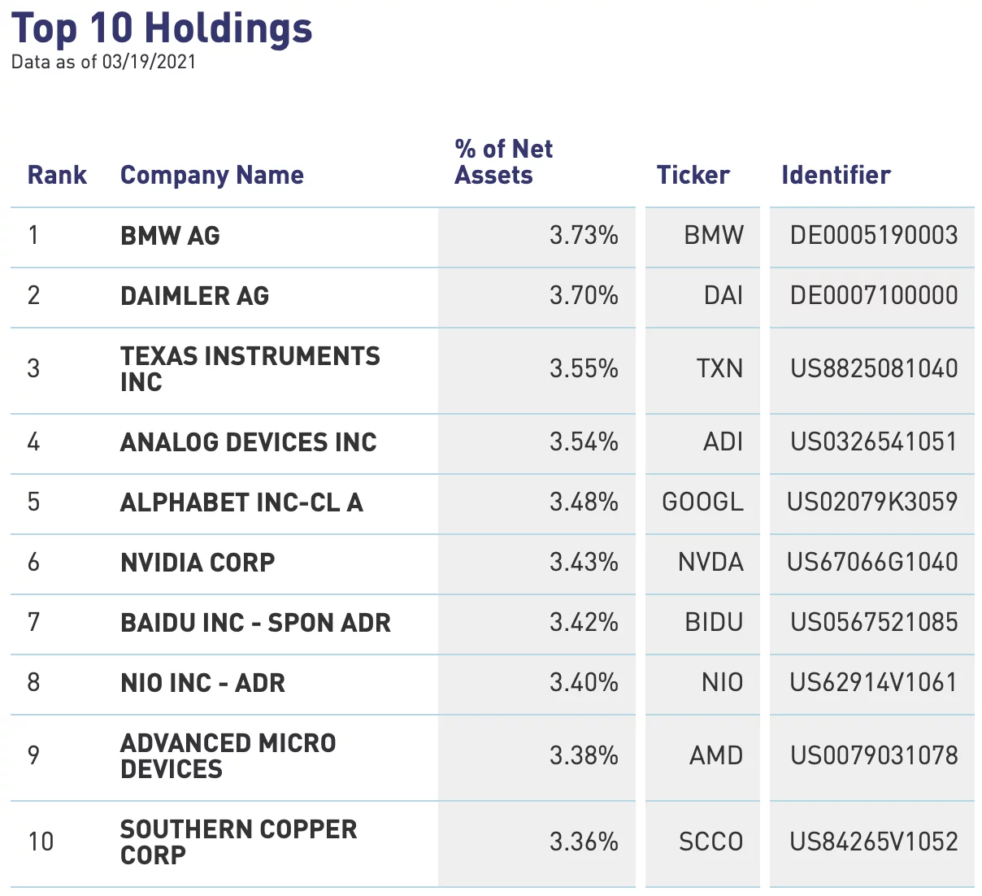This screenshot has width=982, height=896.
Task: Click the BIDU ticker symbol
Action: coord(714,622)
